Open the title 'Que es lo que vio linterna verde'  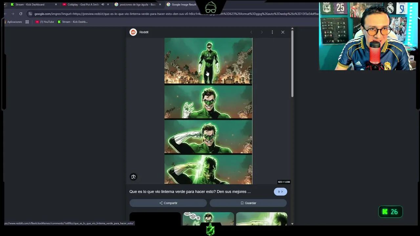tap(190, 192)
